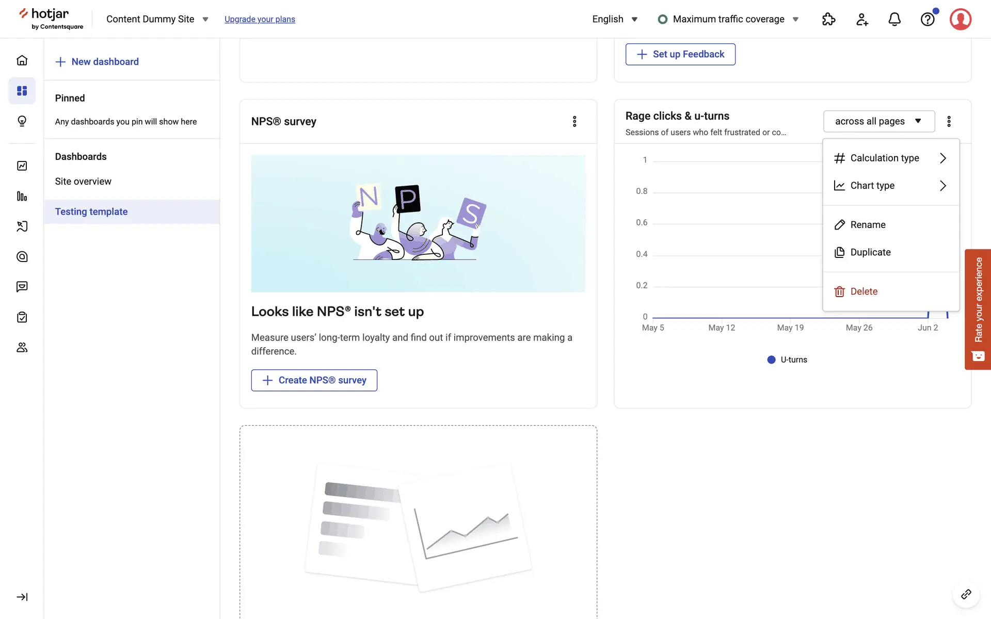The image size is (991, 619).
Task: Open the integrations puzzle icon
Action: (828, 19)
